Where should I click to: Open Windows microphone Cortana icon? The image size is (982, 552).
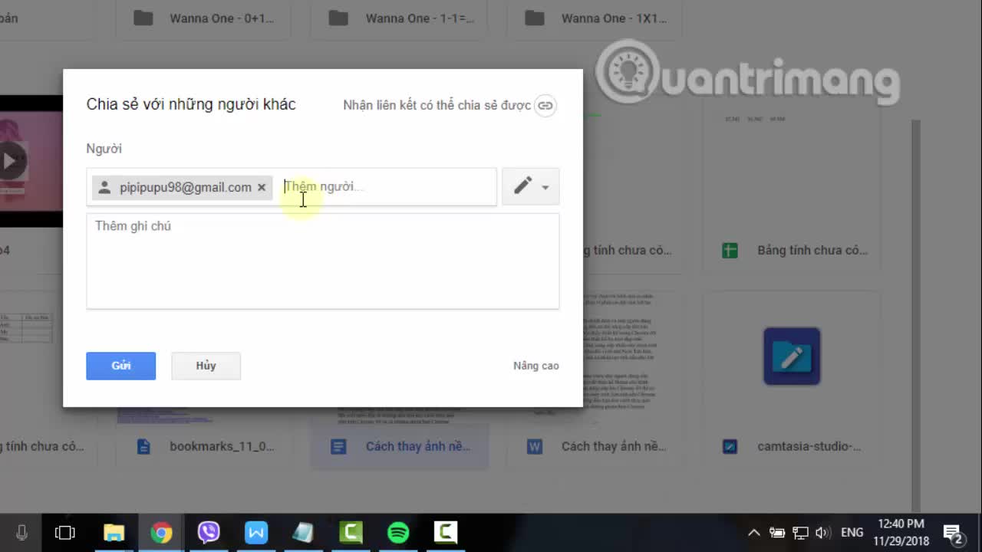(21, 532)
